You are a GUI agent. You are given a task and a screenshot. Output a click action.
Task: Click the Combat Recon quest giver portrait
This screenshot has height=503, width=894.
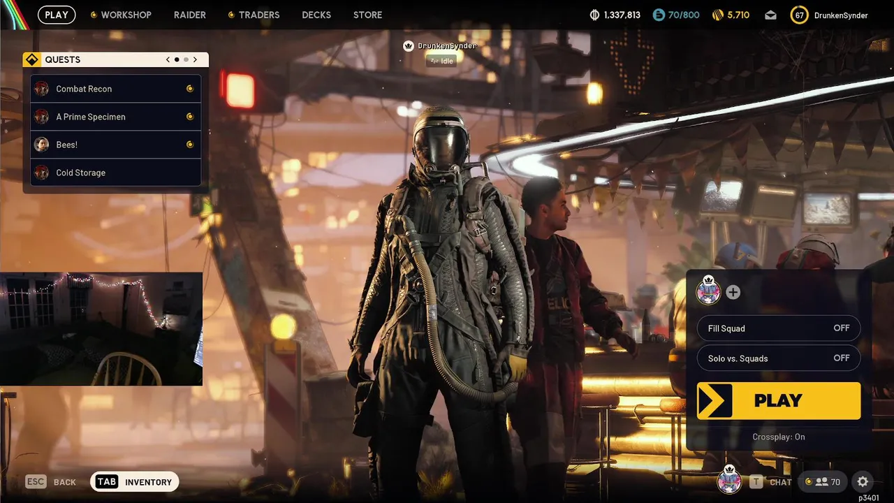42,89
